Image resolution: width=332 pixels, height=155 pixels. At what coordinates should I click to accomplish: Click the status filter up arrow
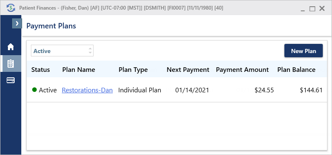(90, 49)
